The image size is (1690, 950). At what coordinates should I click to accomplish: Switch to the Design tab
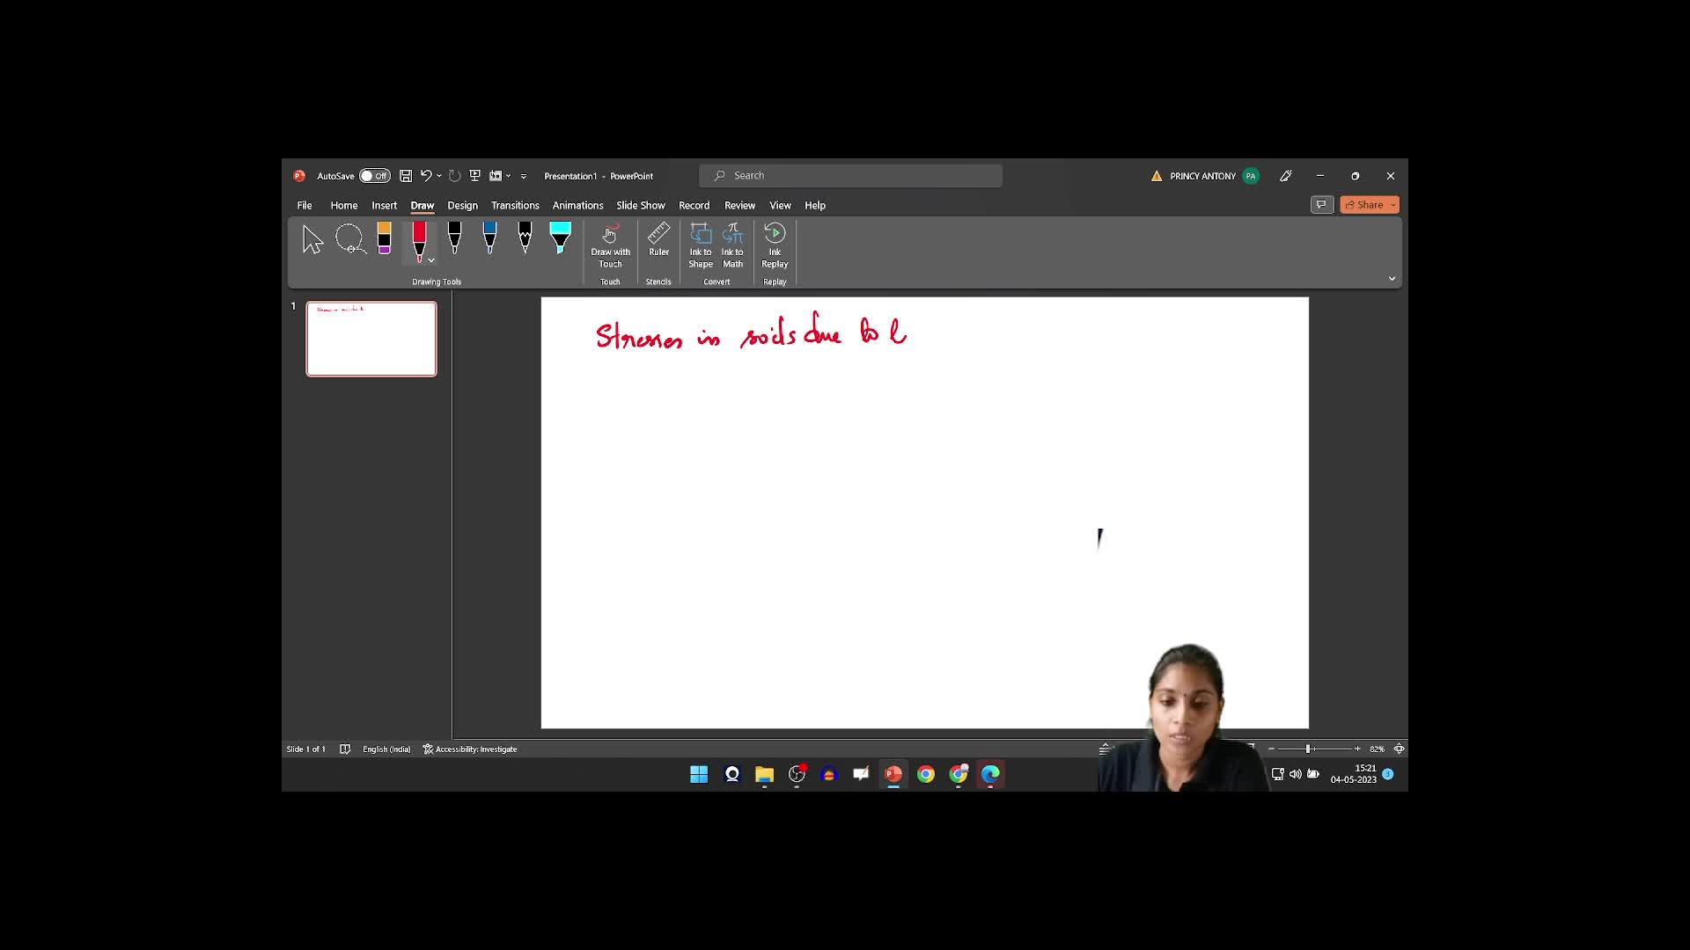(x=462, y=205)
